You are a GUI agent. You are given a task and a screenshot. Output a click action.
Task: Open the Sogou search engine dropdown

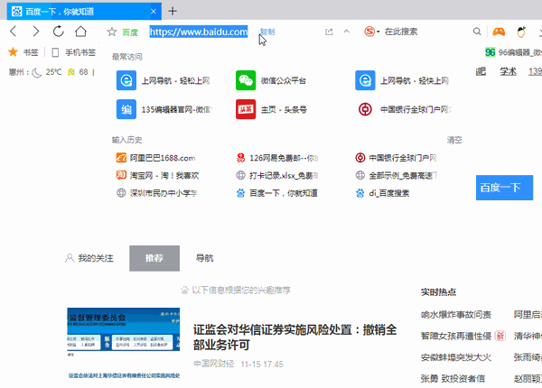(372, 32)
